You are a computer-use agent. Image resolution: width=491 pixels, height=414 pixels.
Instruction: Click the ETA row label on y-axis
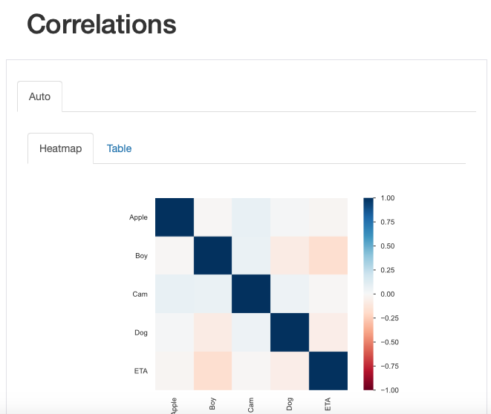pyautogui.click(x=140, y=371)
